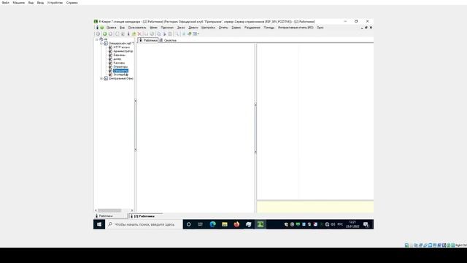This screenshot has height=263, width=467.
Task: Click the taskbar clock and date
Action: [352, 224]
